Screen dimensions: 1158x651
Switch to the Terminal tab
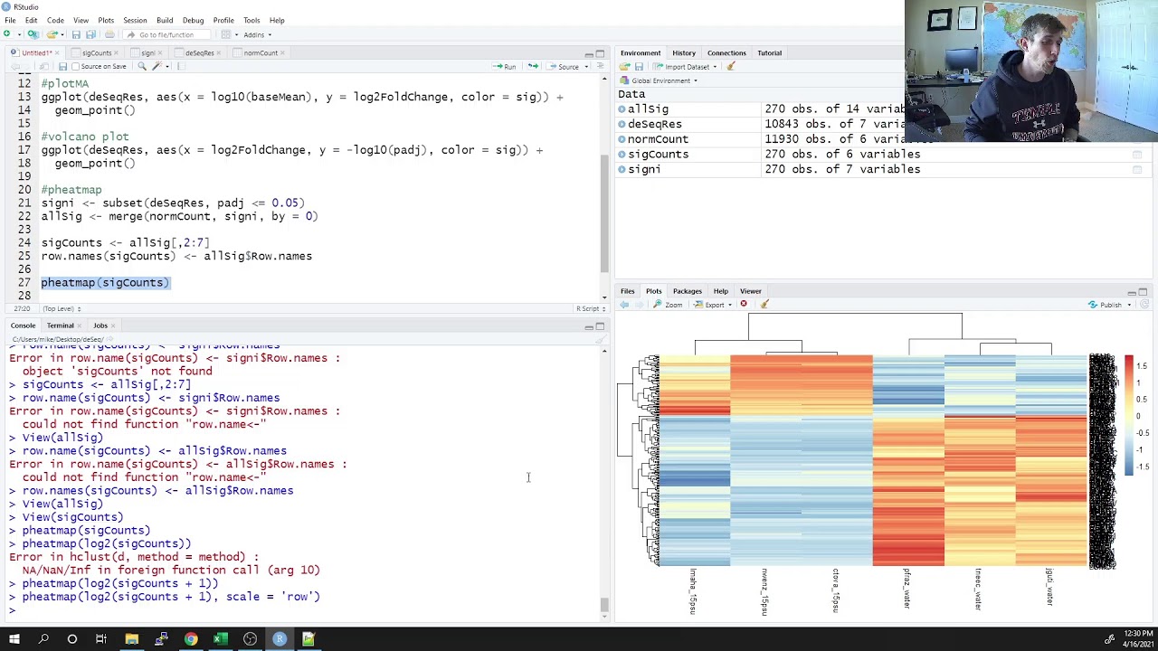60,325
